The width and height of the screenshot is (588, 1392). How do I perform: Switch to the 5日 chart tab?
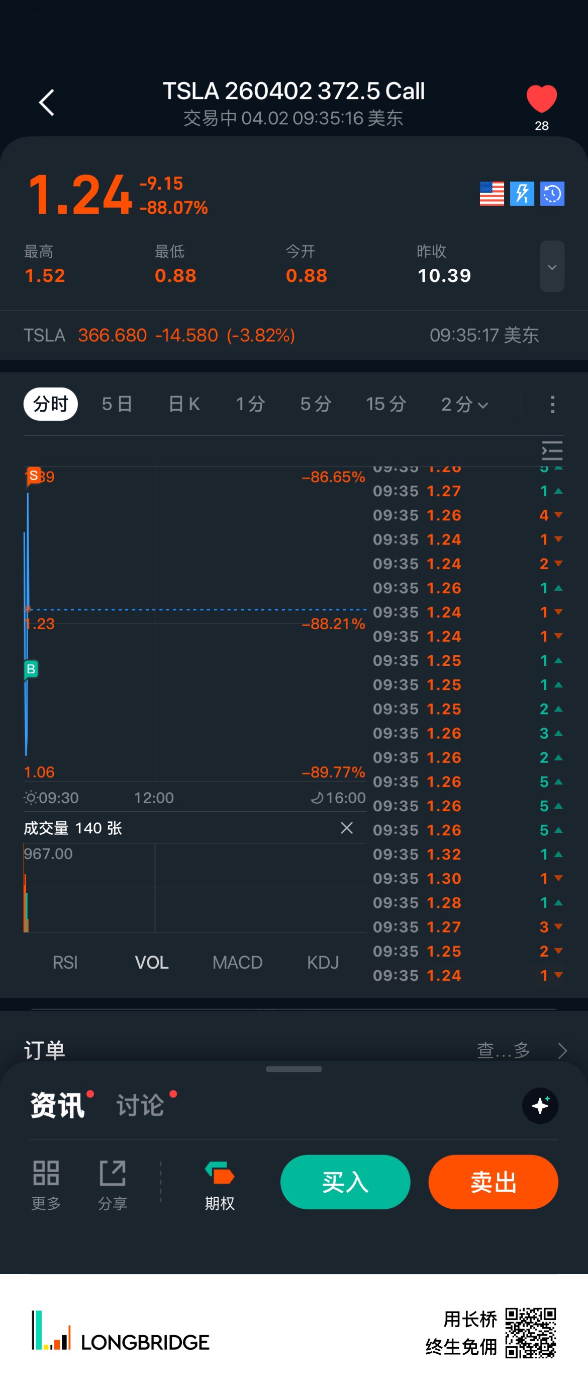[117, 404]
